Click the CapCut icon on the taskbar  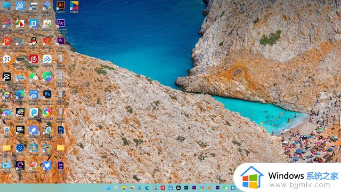(178, 188)
